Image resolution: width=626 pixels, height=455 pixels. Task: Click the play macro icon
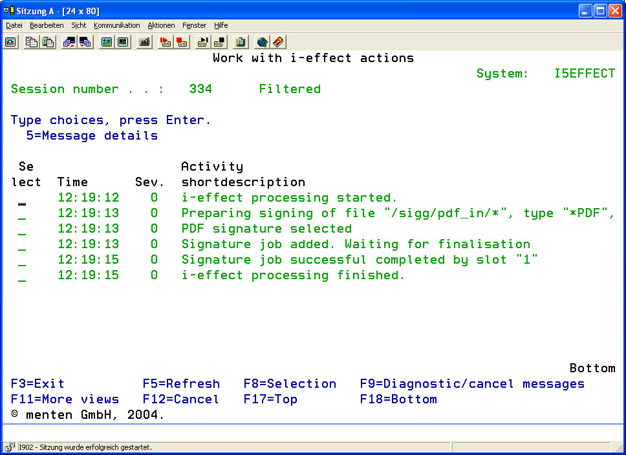(202, 42)
